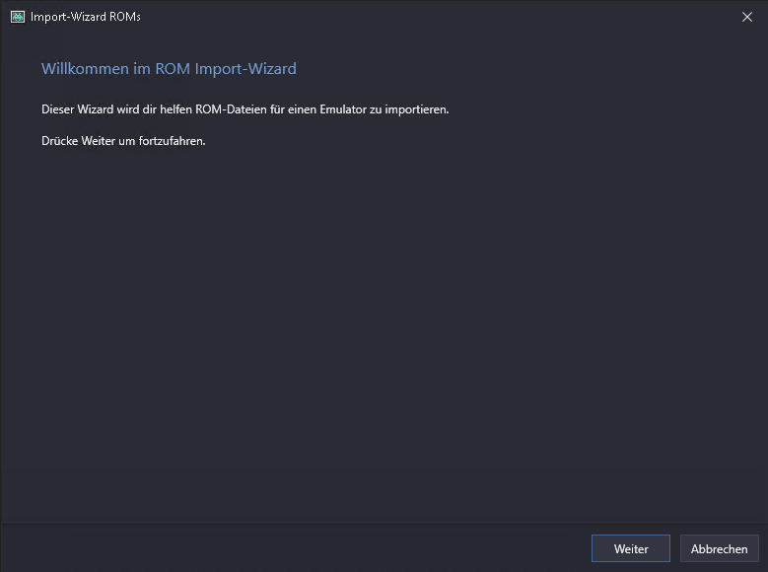The image size is (768, 572).
Task: Cancel the wizard with Abbrechen
Action: tap(719, 548)
